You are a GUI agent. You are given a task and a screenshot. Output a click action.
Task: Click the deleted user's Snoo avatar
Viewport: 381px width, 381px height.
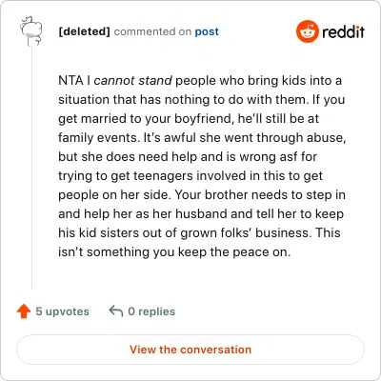31,31
